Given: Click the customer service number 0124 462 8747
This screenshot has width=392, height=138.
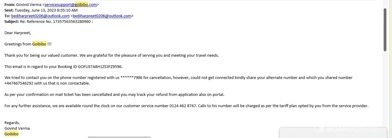Looking at the screenshot, I should [x=183, y=106].
